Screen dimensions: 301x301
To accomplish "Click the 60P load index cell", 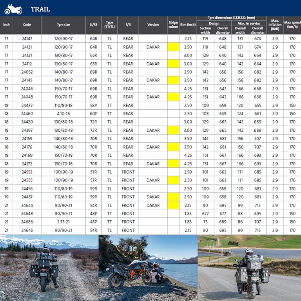I will [x=94, y=114].
